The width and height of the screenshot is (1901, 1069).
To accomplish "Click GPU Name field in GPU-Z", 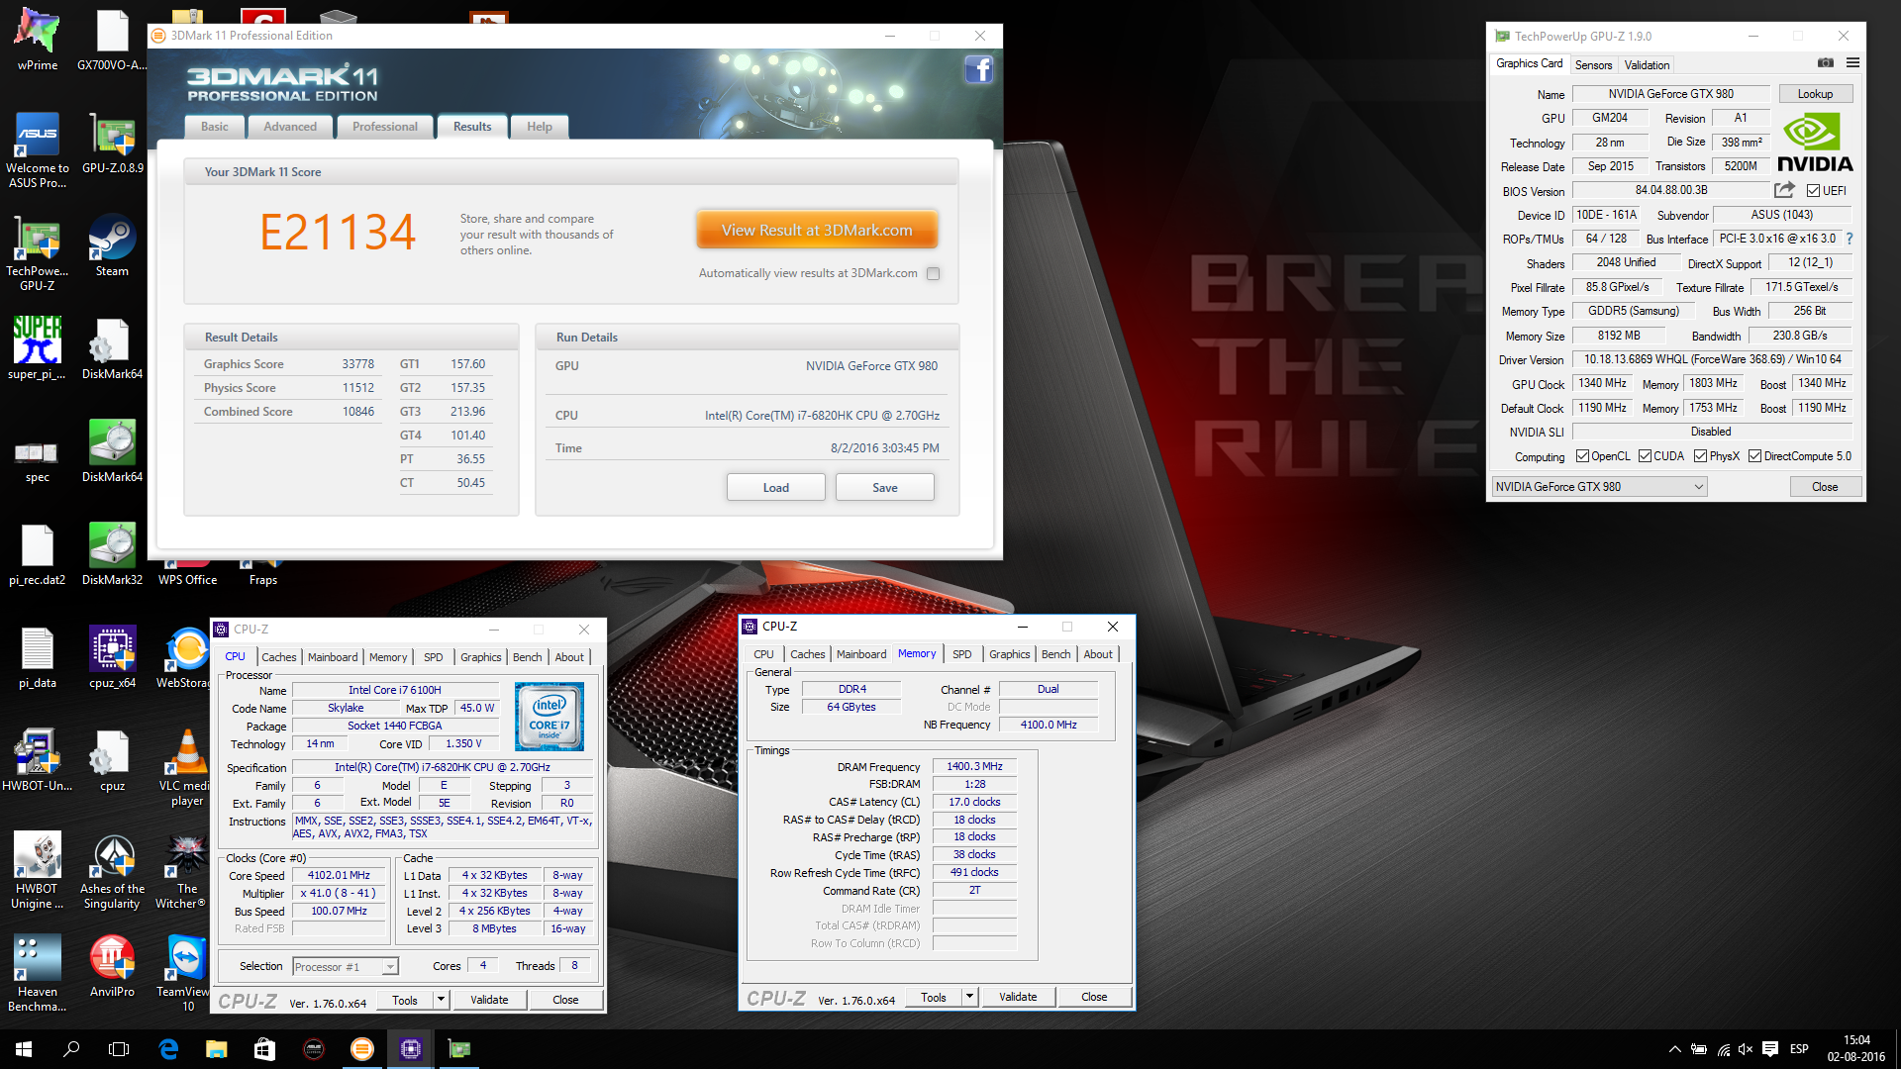I will tap(1670, 94).
